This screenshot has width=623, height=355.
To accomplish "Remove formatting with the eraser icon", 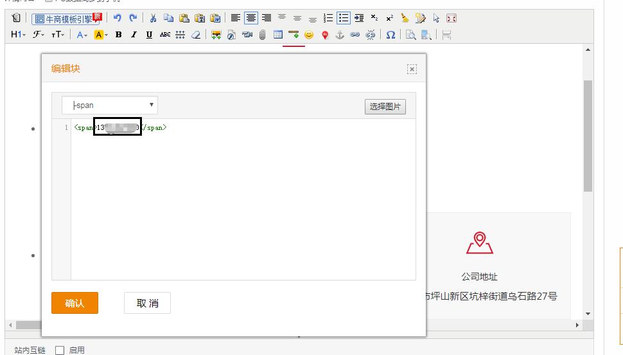I will tap(195, 35).
